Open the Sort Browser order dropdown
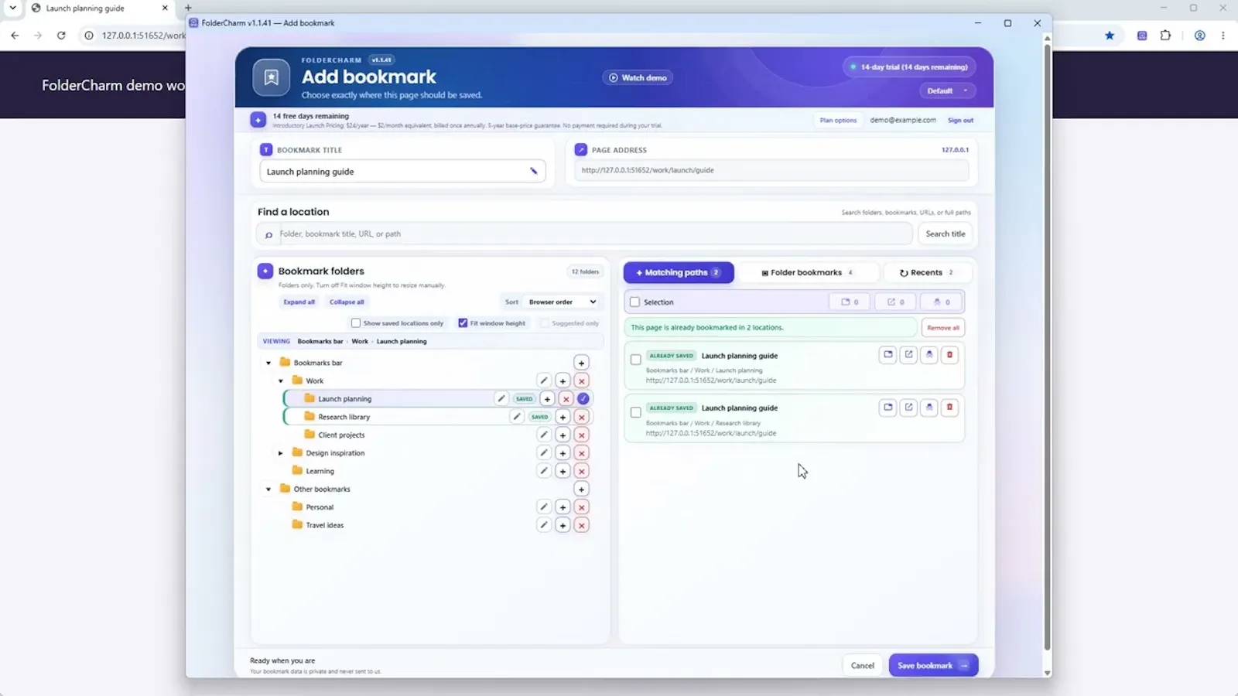Viewport: 1238px width, 696px height. 562,302
